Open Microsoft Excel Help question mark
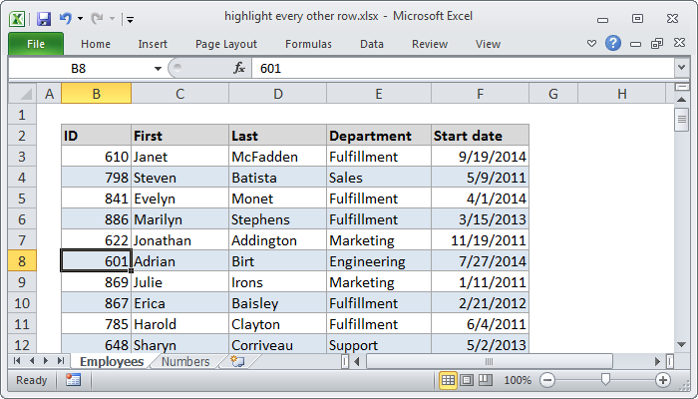698x399 pixels. [x=613, y=43]
